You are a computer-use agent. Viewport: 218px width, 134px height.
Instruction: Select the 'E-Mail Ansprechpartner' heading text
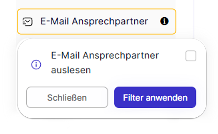click(x=94, y=22)
